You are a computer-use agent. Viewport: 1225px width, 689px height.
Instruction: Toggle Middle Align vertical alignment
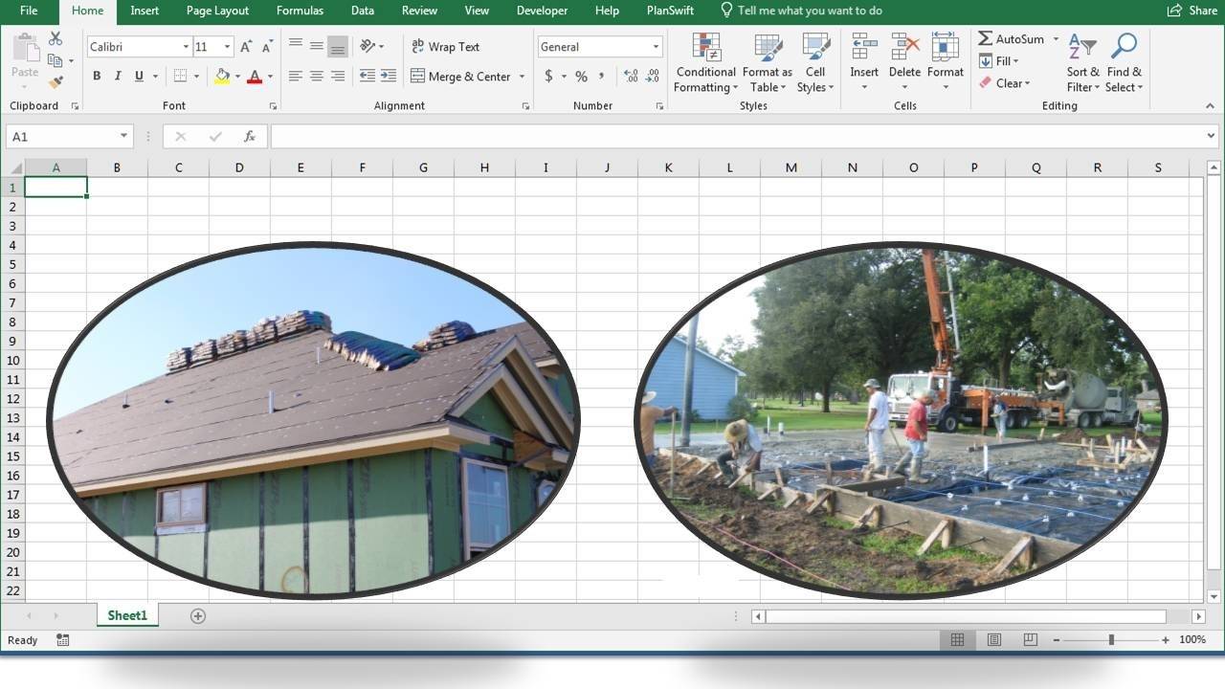tap(316, 43)
